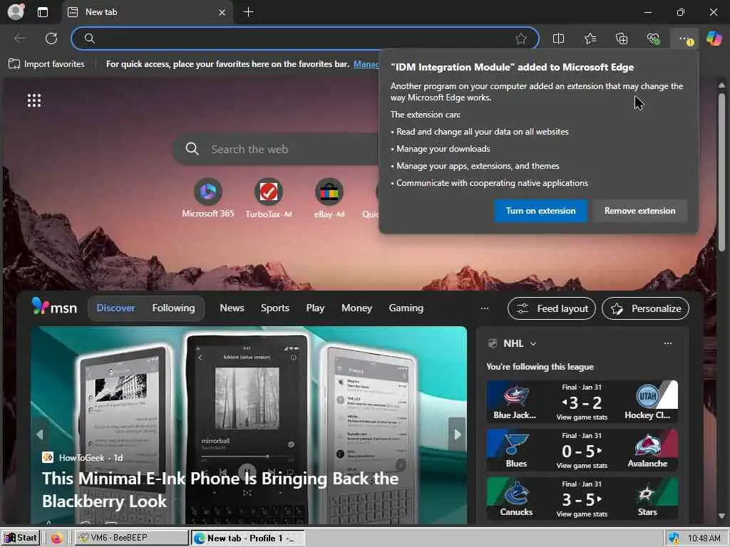
Task: Click Remove extension button
Action: click(639, 211)
